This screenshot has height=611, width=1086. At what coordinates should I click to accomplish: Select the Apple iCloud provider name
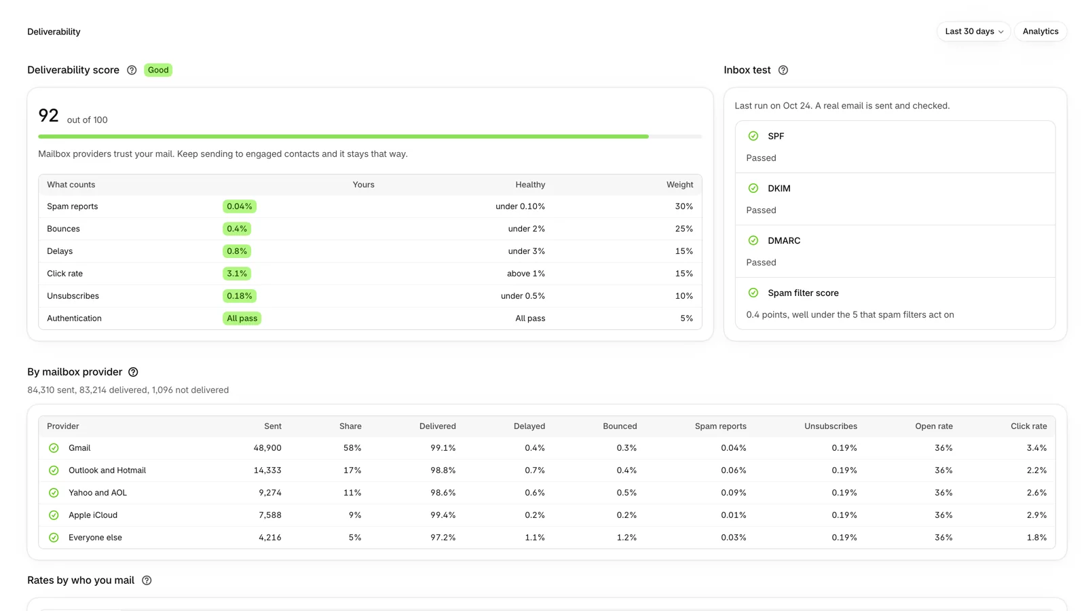tap(93, 515)
